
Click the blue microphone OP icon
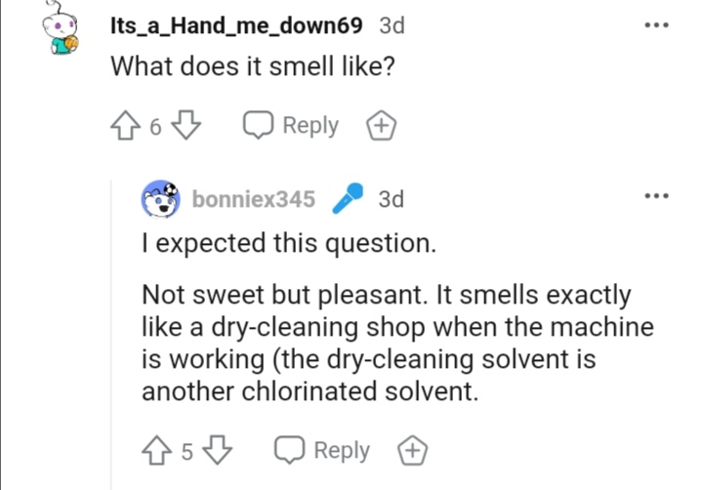click(x=348, y=198)
